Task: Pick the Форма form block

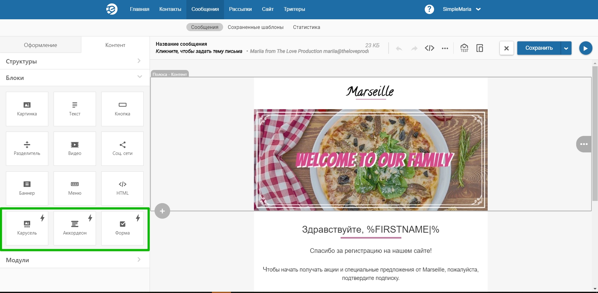Action: [x=122, y=228]
